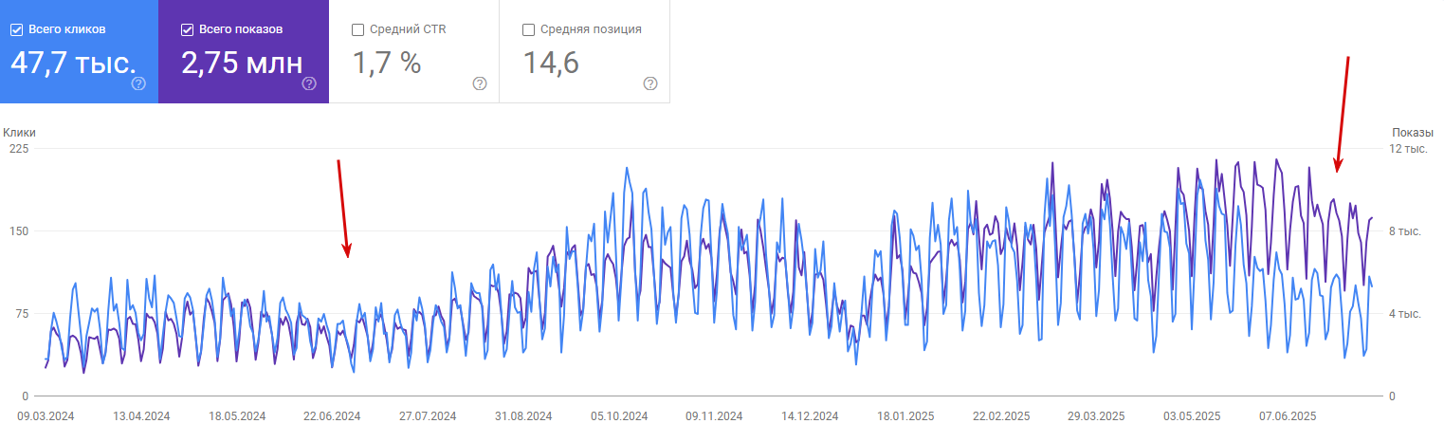Click the '09.03.2024' date label
1444x442 pixels.
point(46,416)
